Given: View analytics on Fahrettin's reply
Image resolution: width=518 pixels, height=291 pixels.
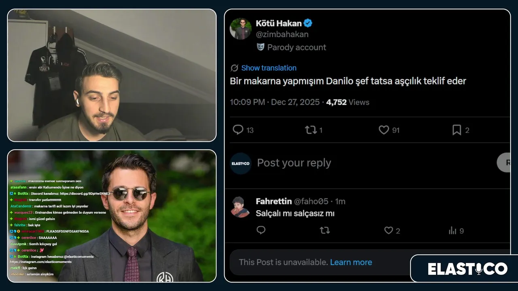Looking at the screenshot, I should (x=452, y=231).
